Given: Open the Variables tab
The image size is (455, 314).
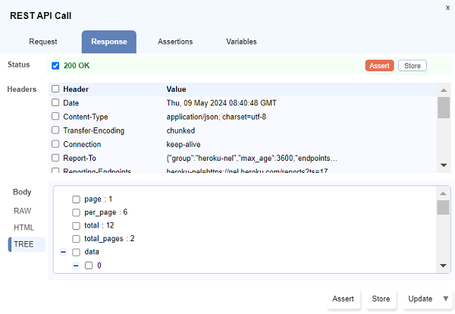Looking at the screenshot, I should click(241, 42).
